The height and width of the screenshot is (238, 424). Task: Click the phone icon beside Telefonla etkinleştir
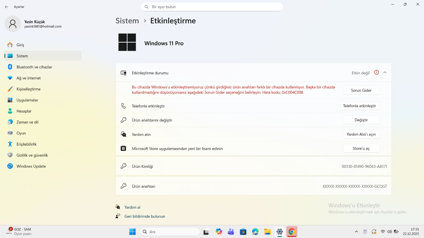click(123, 106)
